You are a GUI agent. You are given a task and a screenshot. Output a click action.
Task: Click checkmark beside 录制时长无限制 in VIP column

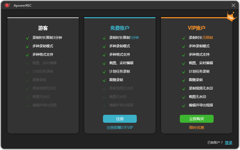[183, 38]
